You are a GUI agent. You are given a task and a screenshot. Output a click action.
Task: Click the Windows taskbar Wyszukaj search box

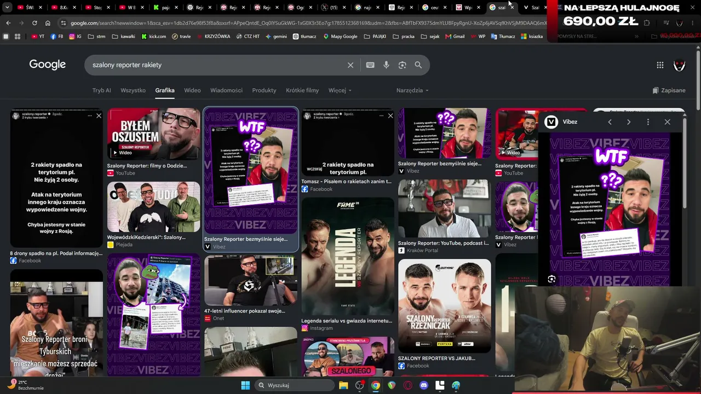(x=294, y=385)
